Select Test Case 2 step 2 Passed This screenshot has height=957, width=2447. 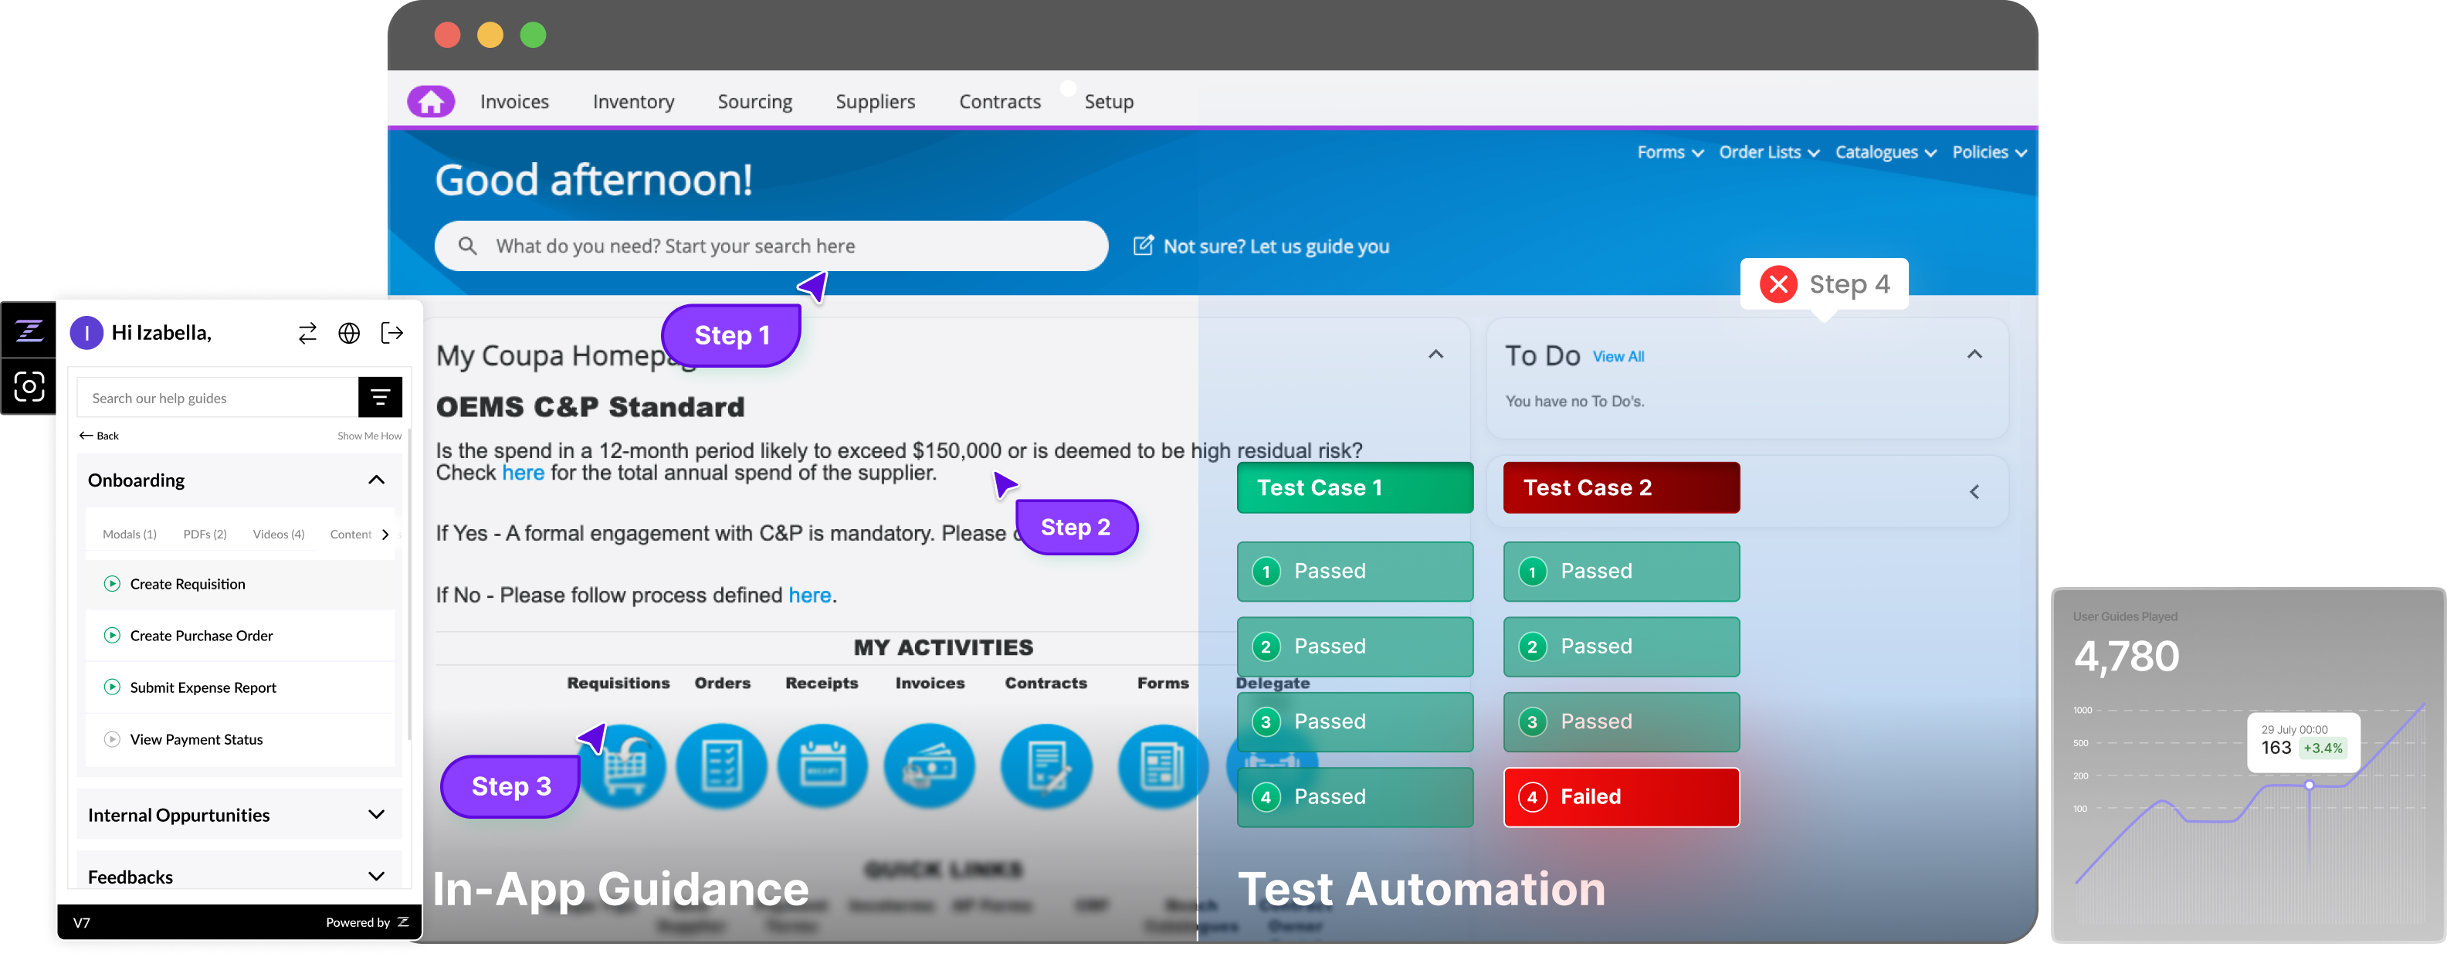pos(1621,646)
